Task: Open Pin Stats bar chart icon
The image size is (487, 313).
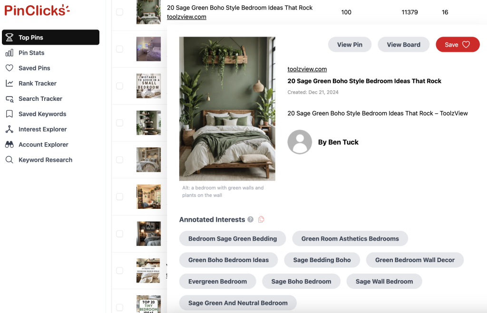Action: [x=10, y=53]
